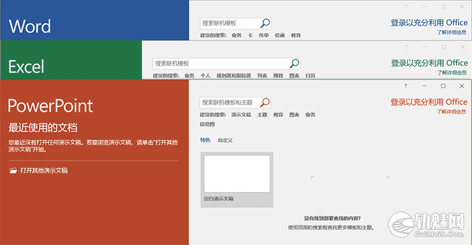Click PowerPoint suggested search 图表
This screenshot has height=245, width=472.
pyautogui.click(x=294, y=115)
